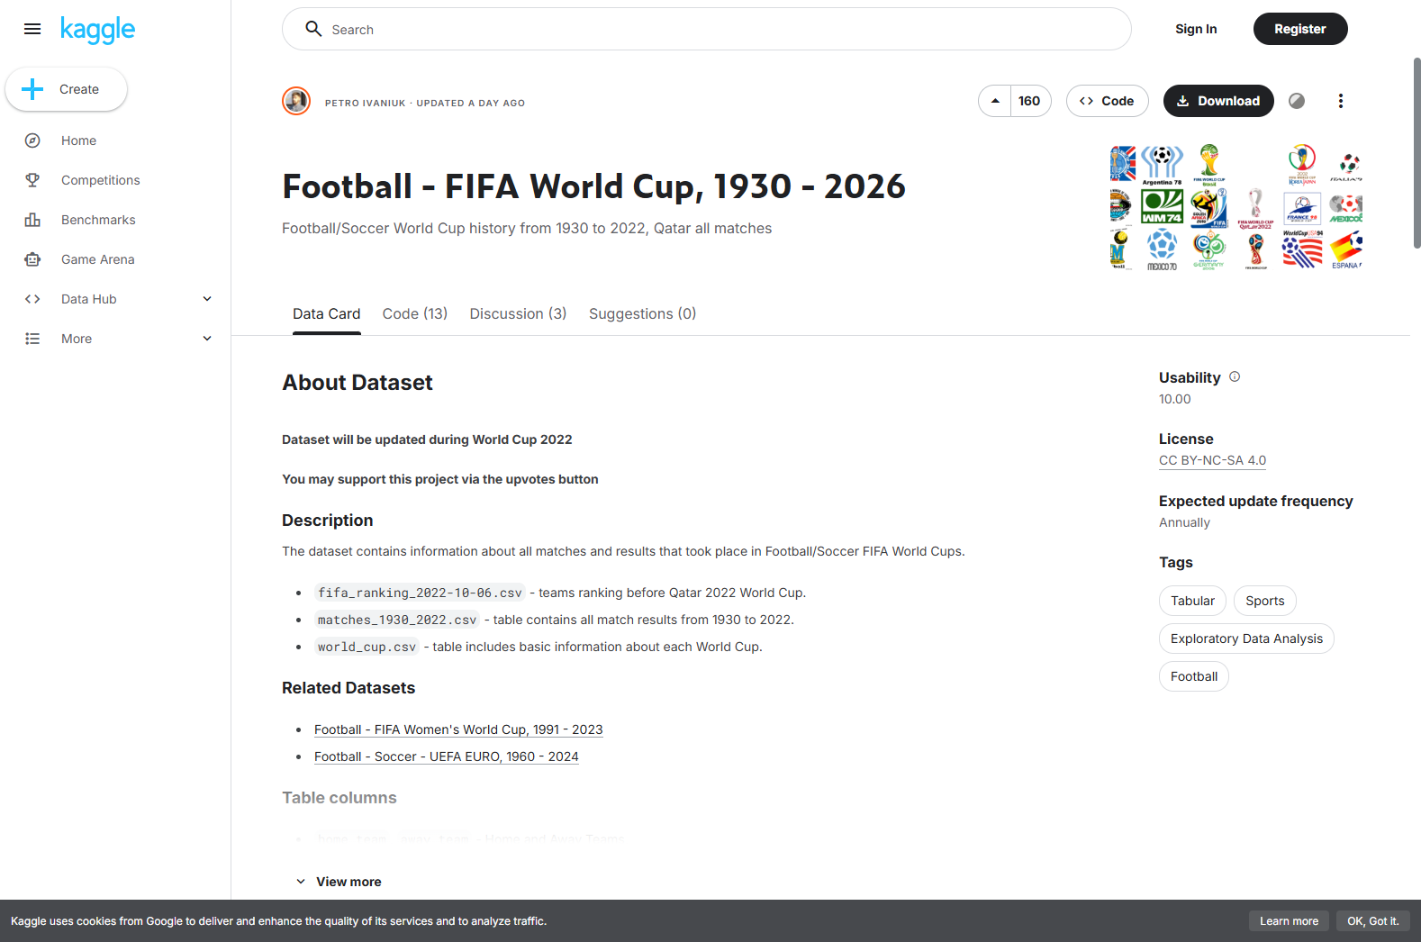Click the Data Hub code-brackets icon
This screenshot has height=942, width=1421.
pos(32,299)
